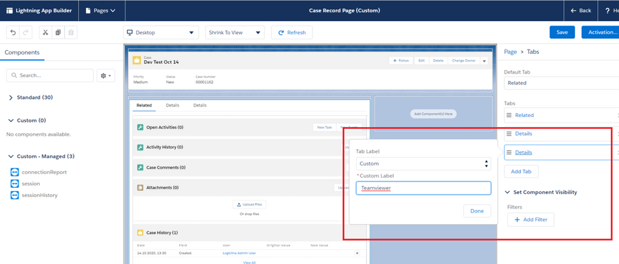Click the Activation button

pos(600,32)
